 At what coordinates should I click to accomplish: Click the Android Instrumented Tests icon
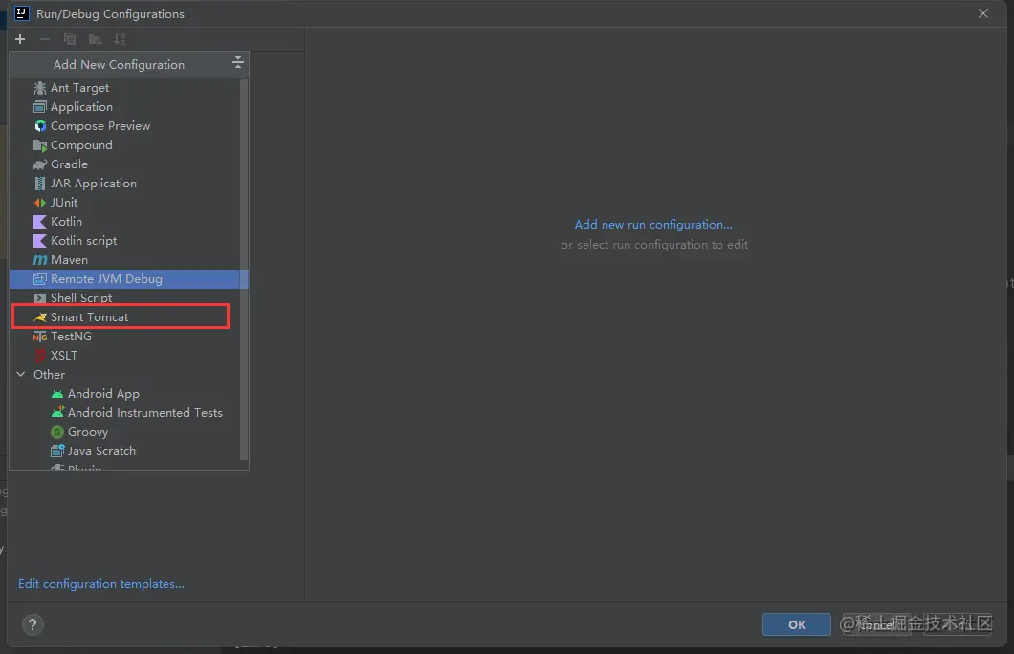[57, 412]
